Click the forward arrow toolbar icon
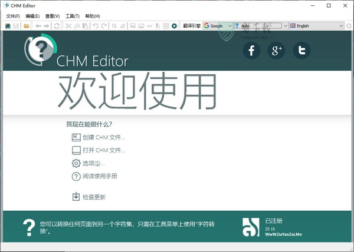 pyautogui.click(x=46, y=26)
